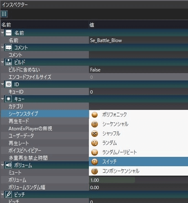The image size is (188, 203).
Task: Select the ボリュームランダム幅 property label
Action: point(27,187)
